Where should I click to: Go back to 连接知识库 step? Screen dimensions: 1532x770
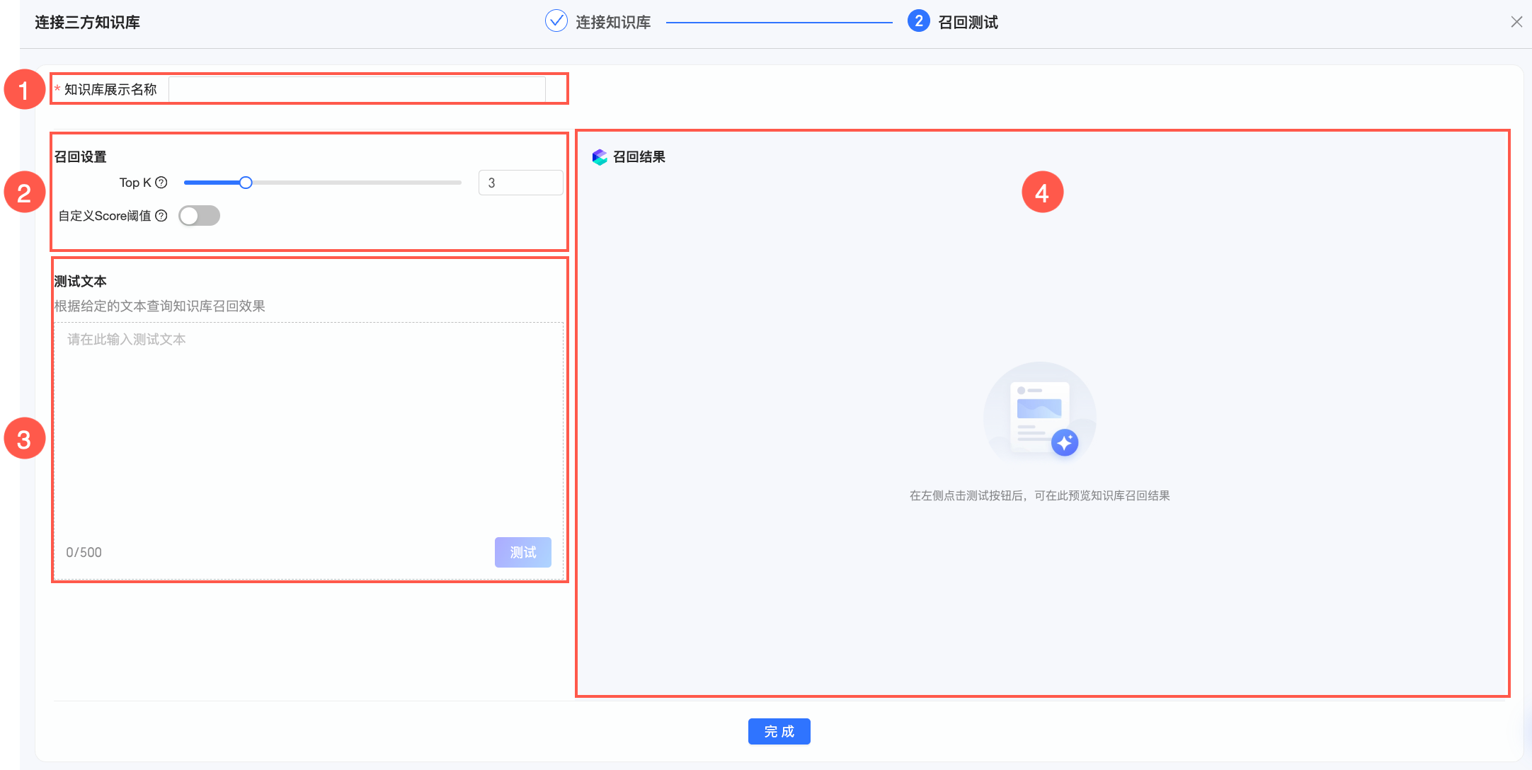pyautogui.click(x=612, y=22)
